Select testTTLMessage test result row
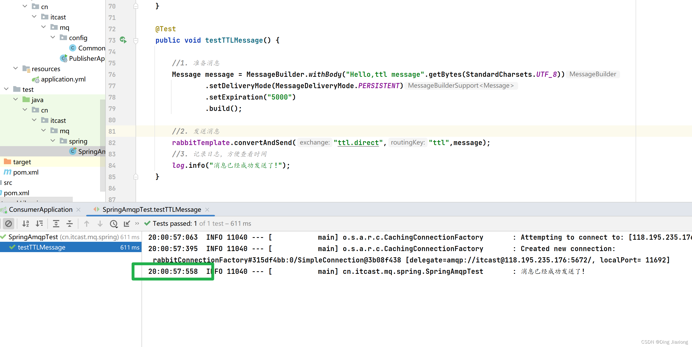This screenshot has width=692, height=347. [70, 247]
